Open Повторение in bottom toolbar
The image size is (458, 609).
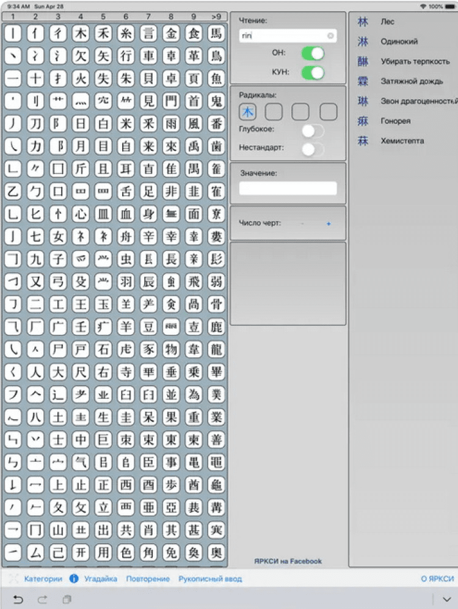click(x=148, y=578)
